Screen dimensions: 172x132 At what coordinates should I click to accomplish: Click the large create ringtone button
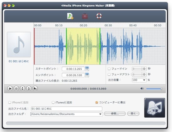(154, 108)
